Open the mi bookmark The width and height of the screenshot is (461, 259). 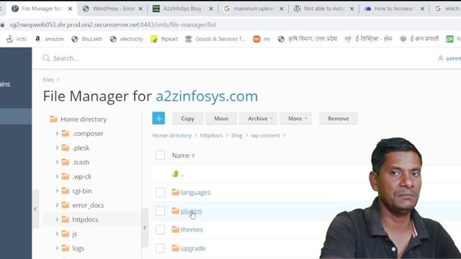[261, 39]
